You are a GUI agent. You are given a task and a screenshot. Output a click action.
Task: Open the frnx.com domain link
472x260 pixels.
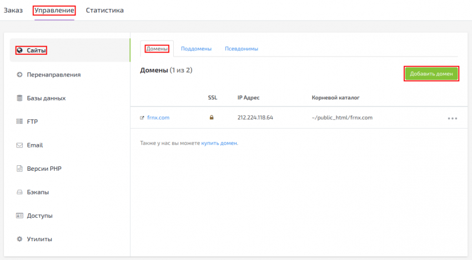(x=158, y=118)
